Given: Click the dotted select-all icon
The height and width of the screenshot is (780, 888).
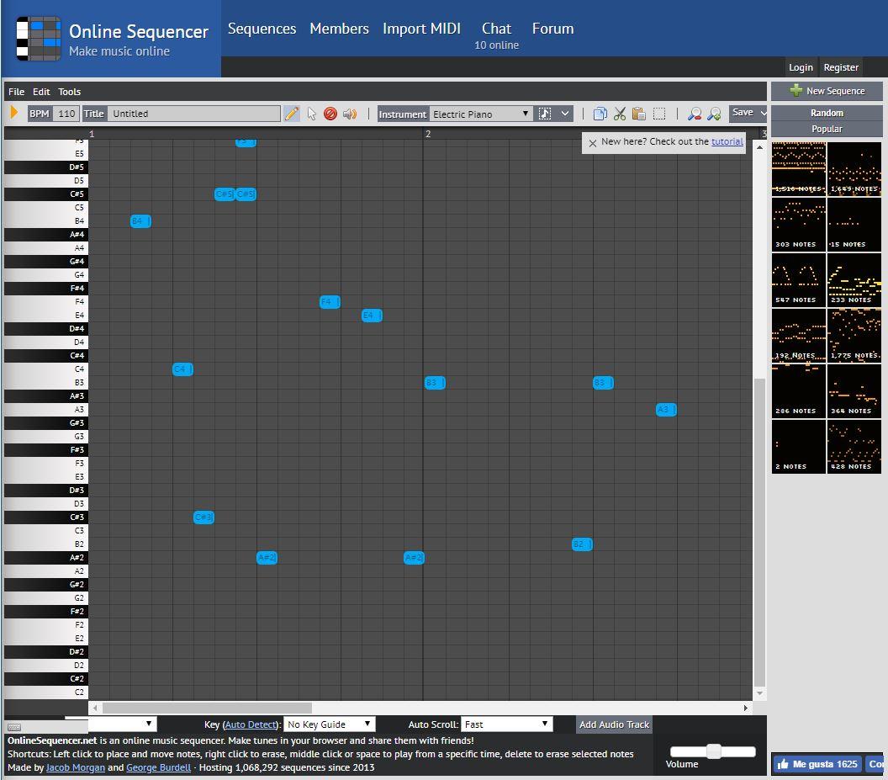Looking at the screenshot, I should pos(659,114).
